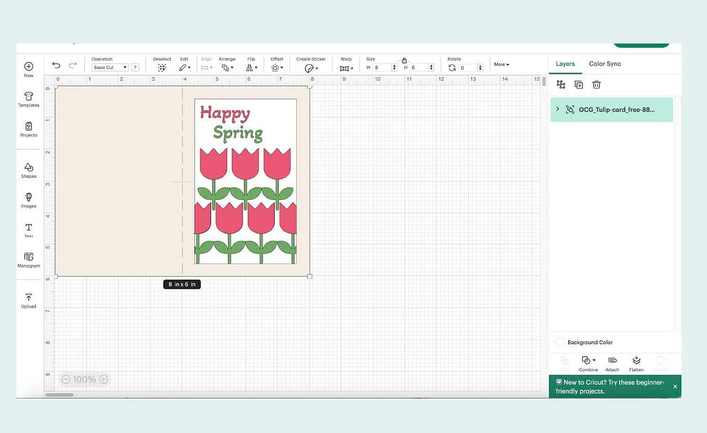
Task: Open the beginner-friendly projects link
Action: (610, 386)
